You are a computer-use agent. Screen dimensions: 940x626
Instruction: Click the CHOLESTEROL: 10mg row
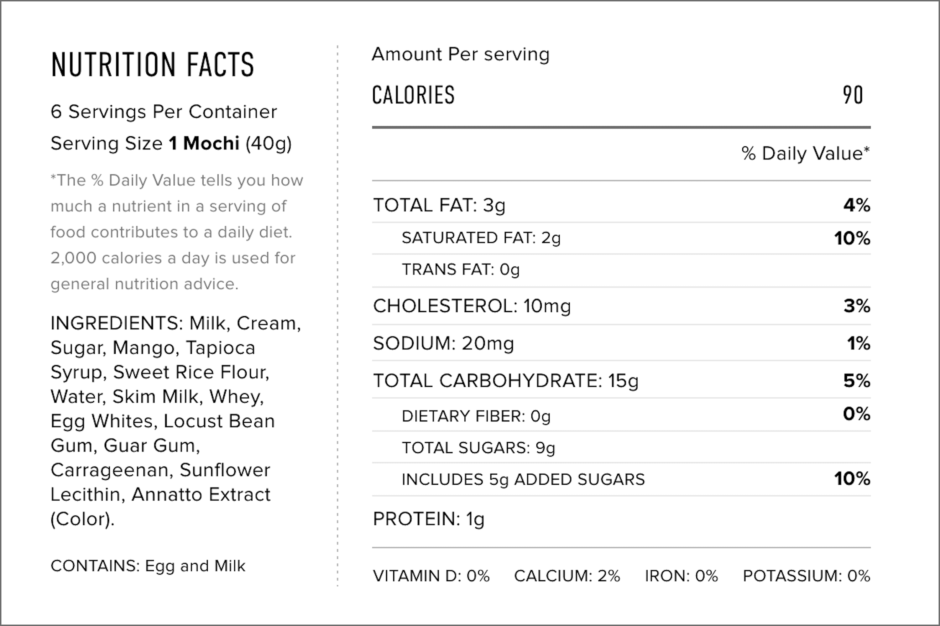(x=621, y=306)
